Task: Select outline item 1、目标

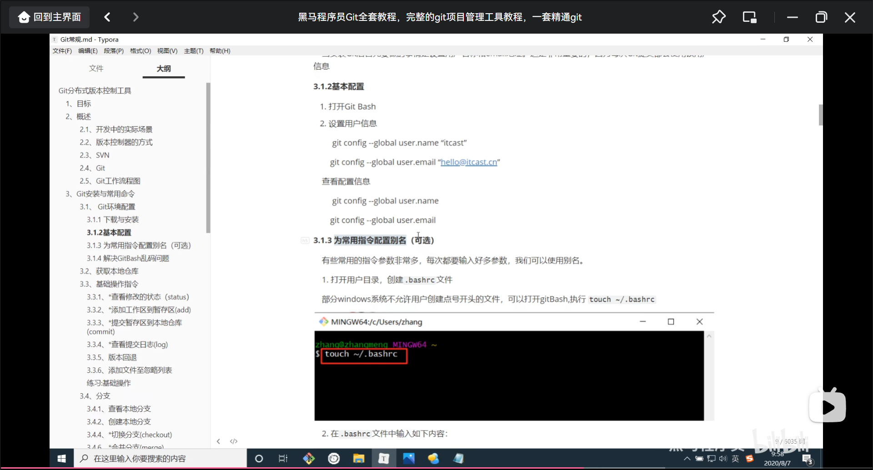Action: coord(78,104)
